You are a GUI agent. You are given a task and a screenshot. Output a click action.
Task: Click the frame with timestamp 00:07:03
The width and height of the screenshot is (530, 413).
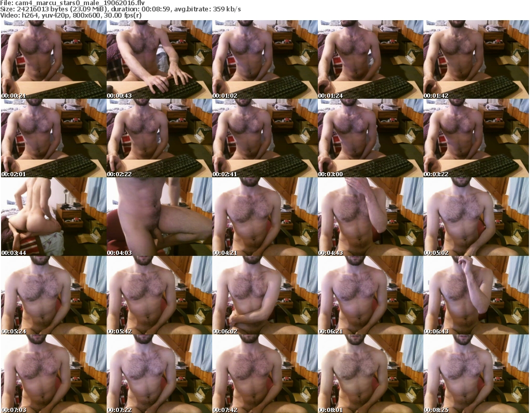53,374
